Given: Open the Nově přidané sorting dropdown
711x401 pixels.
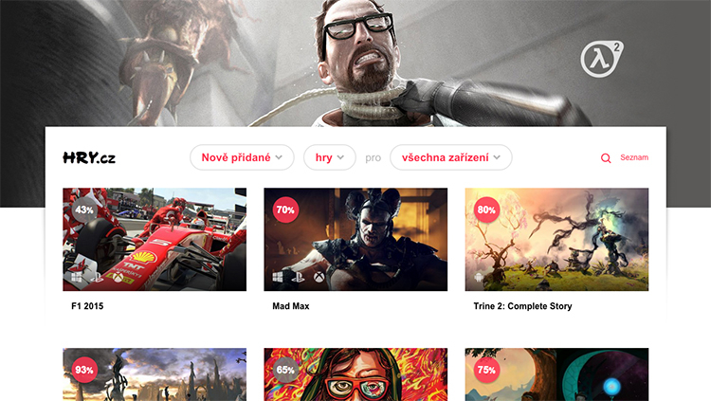Looking at the screenshot, I should tap(242, 157).
